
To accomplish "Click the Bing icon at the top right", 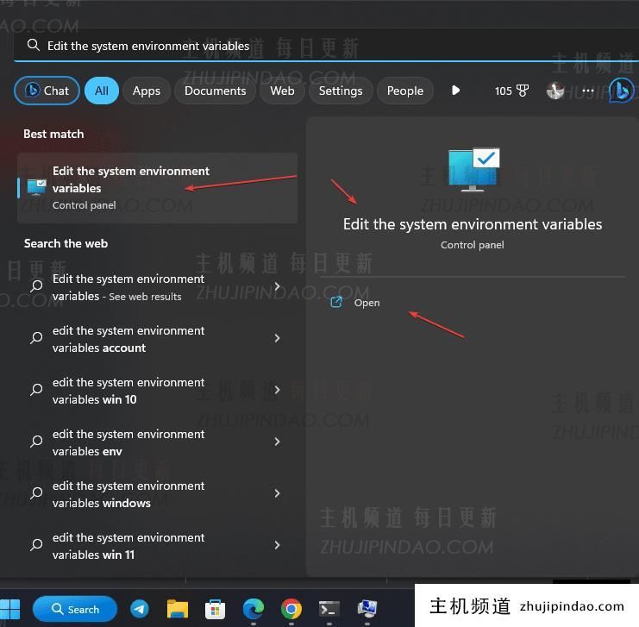I will tap(621, 91).
